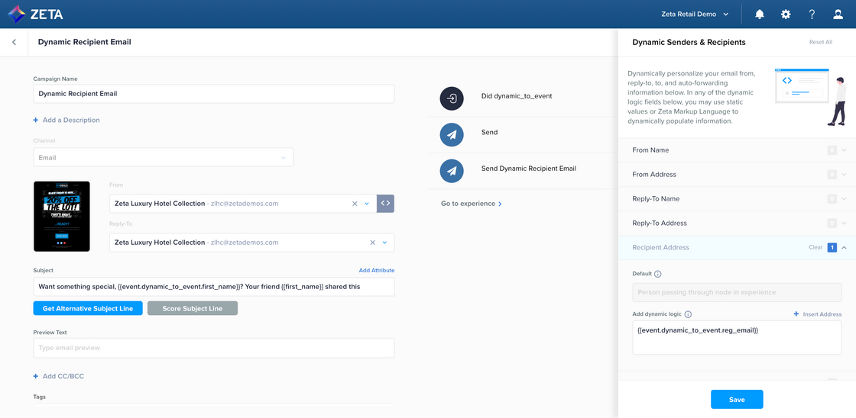Screen dimensions: 856x418
Task: Open the settings gear icon
Action: pos(785,14)
